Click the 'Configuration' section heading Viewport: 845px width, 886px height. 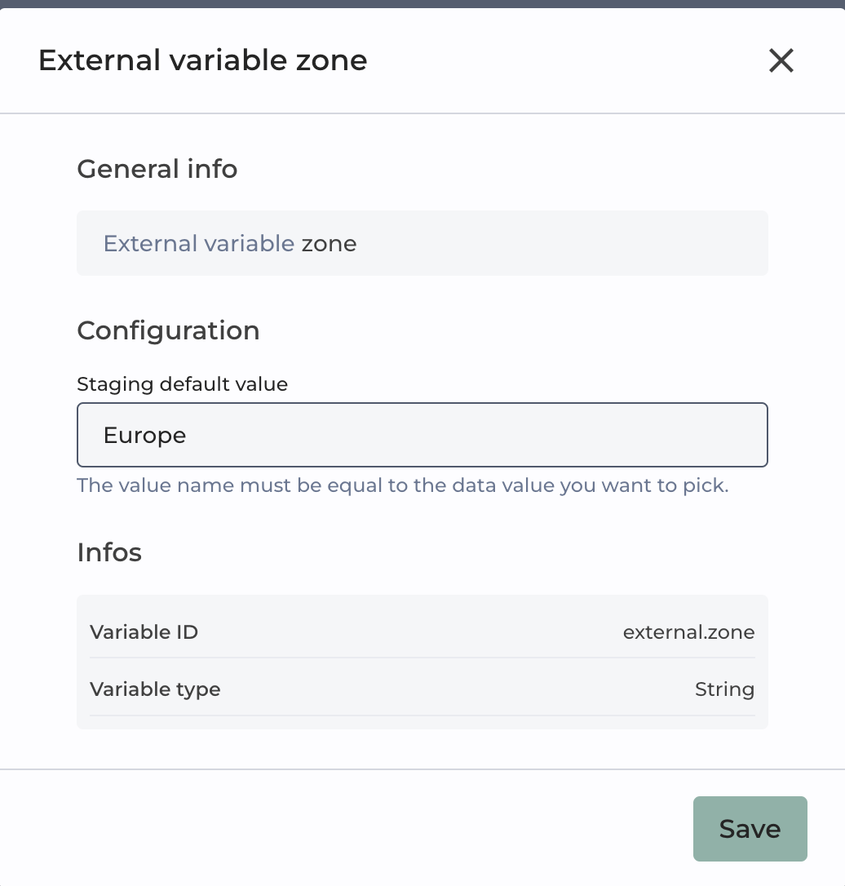pos(168,330)
